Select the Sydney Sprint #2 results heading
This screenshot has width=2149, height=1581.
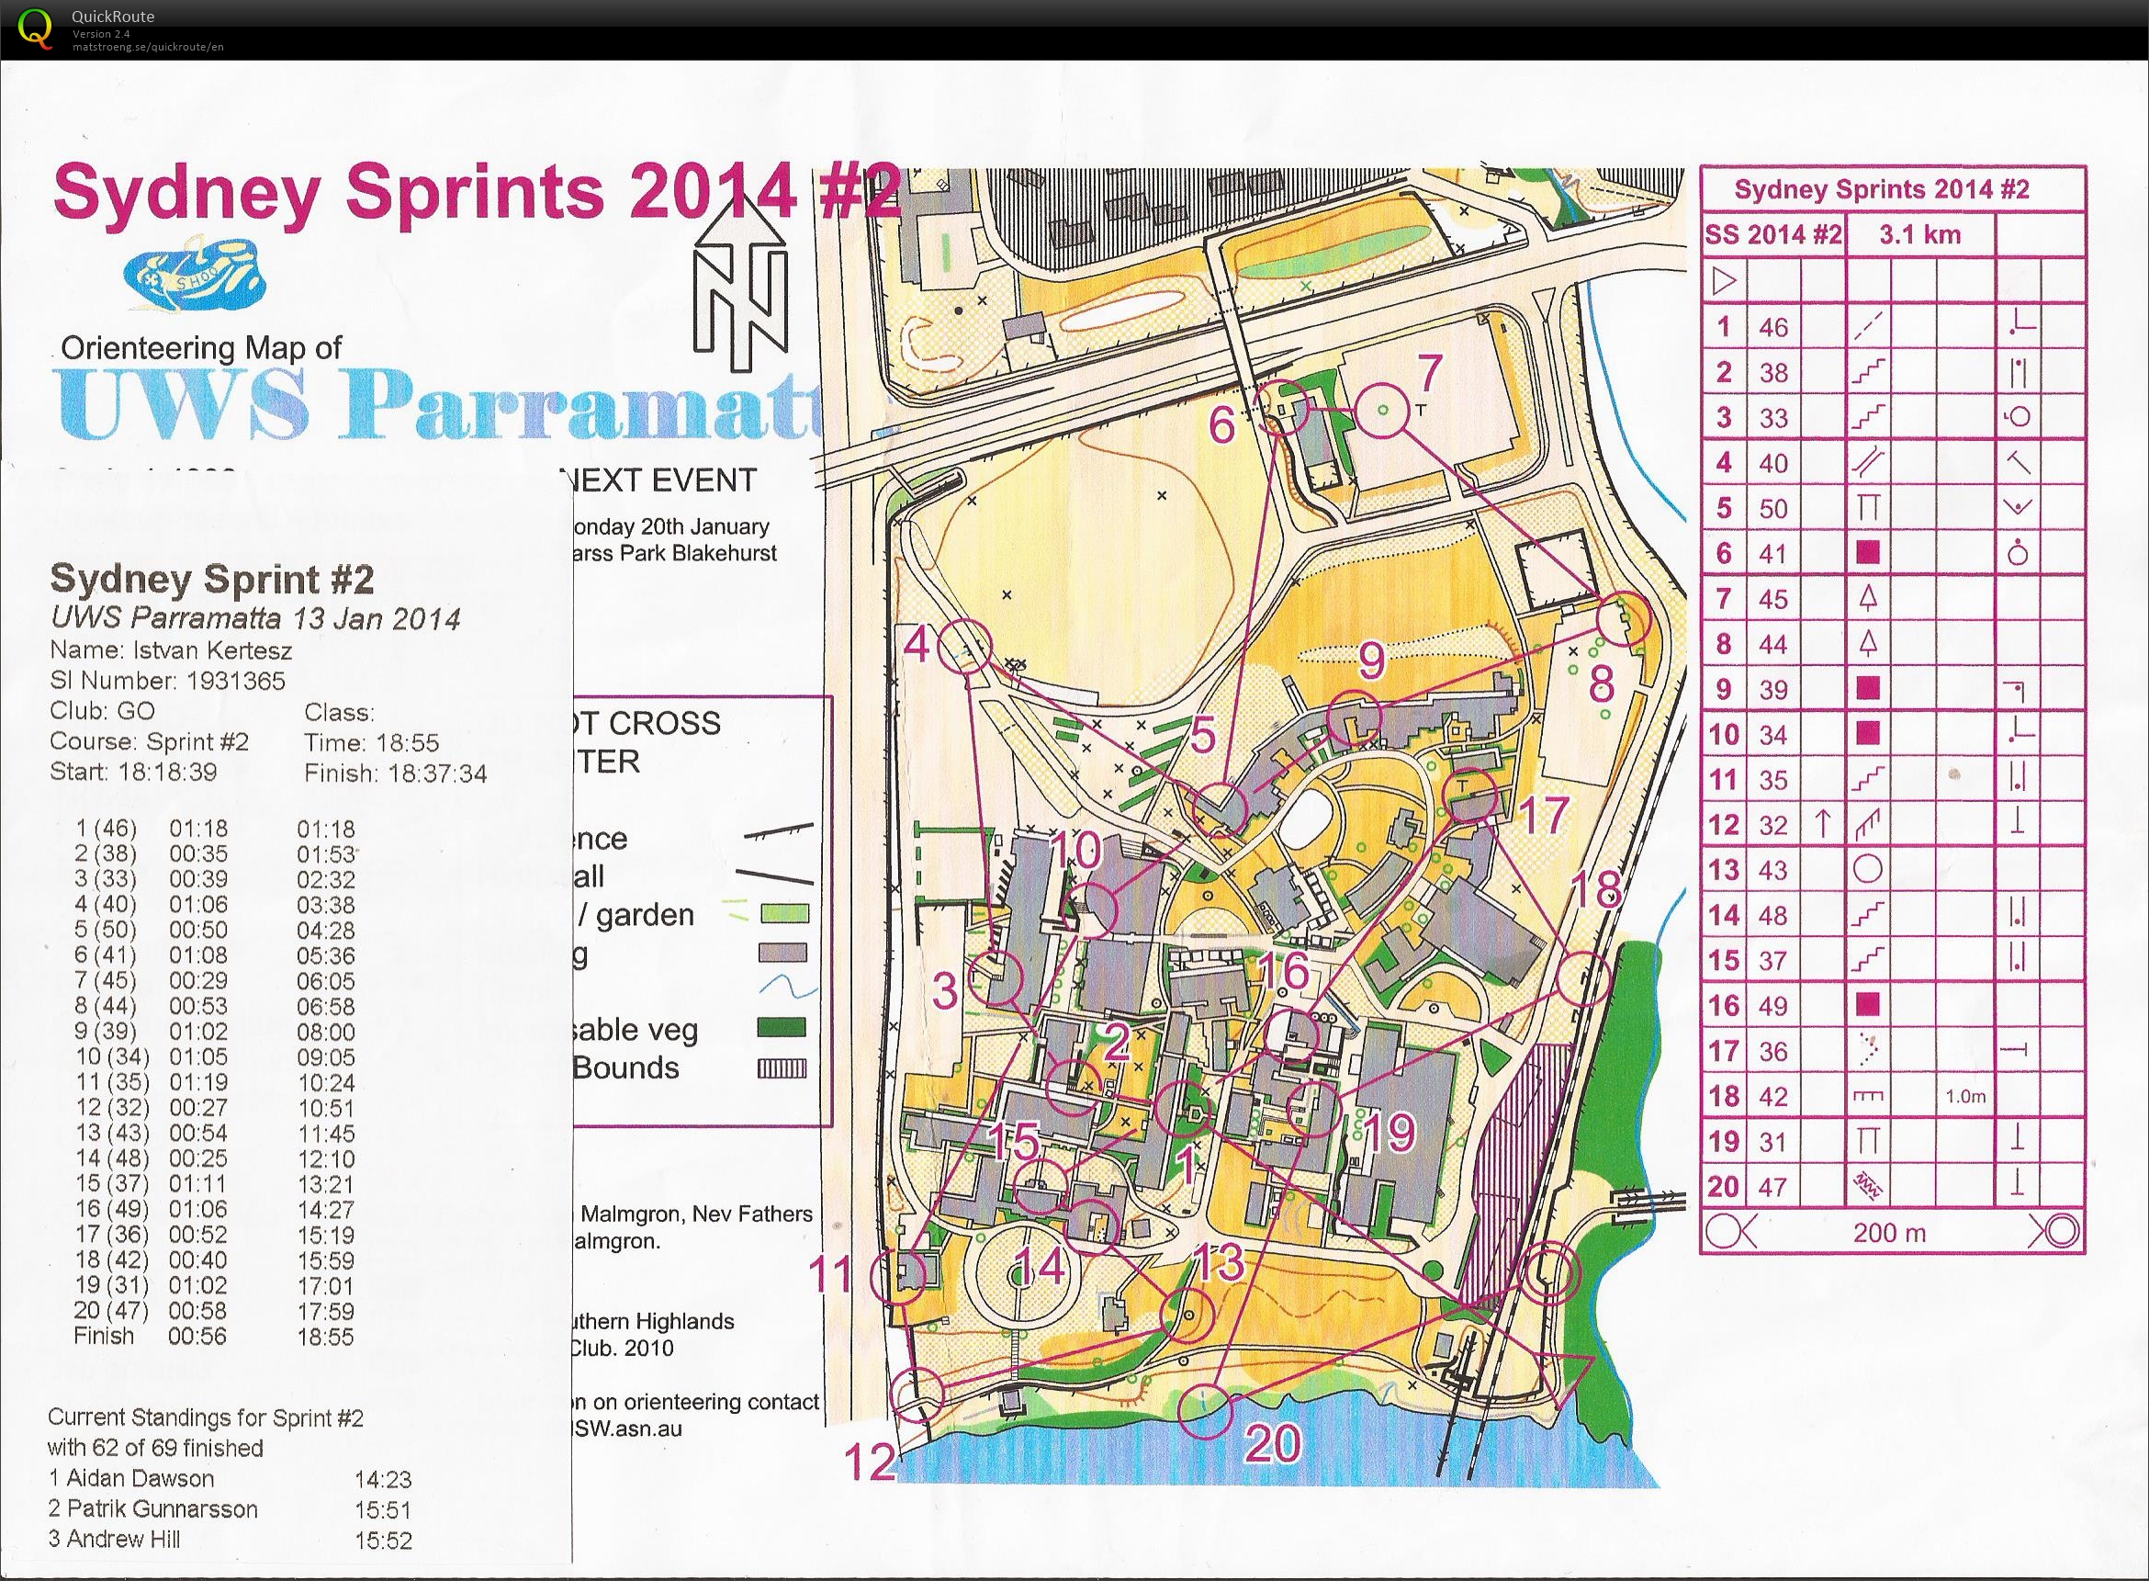211,578
